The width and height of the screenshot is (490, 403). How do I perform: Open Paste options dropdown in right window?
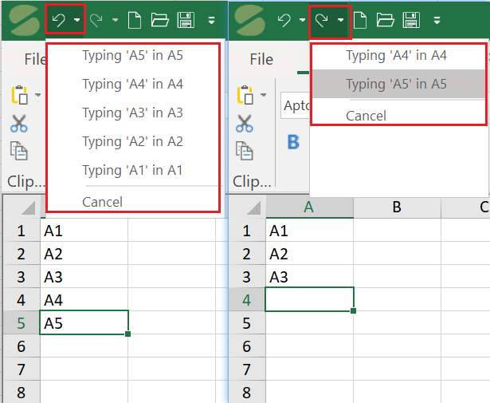264,94
